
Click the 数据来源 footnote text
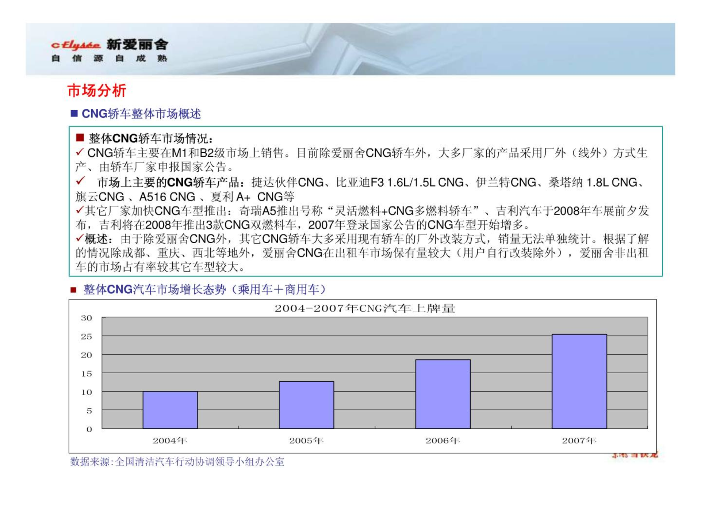[177, 462]
